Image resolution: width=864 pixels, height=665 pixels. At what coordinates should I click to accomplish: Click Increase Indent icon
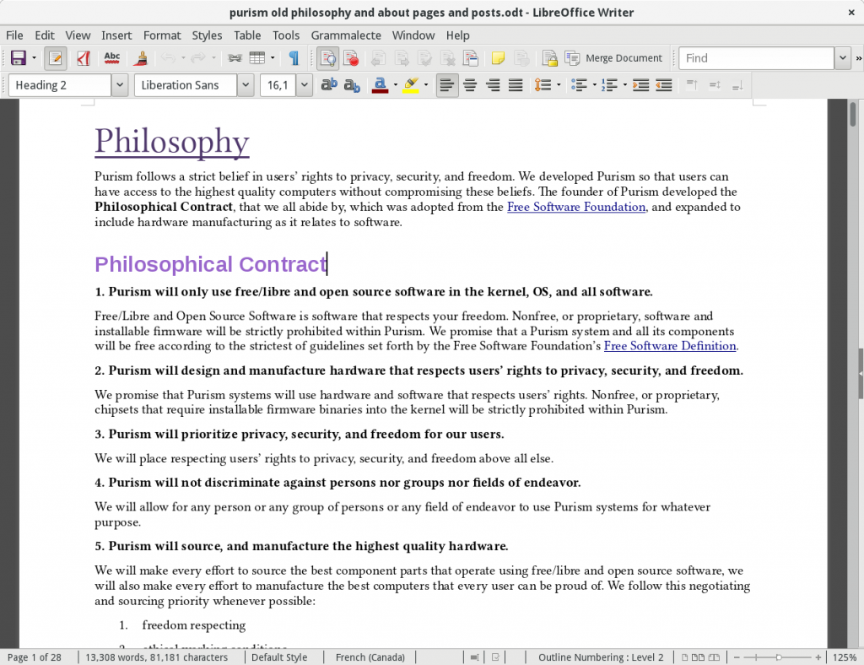640,85
